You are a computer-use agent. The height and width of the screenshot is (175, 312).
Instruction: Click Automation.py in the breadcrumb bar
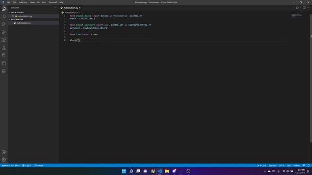(x=72, y=13)
